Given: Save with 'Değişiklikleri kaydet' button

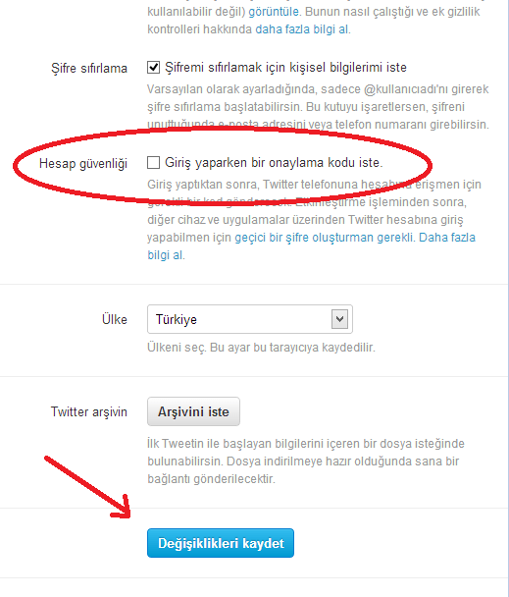Looking at the screenshot, I should tap(221, 543).
